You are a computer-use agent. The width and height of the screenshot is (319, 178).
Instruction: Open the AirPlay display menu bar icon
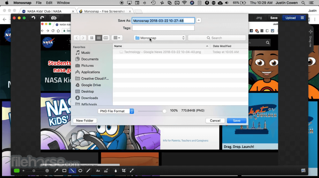(x=130, y=3)
